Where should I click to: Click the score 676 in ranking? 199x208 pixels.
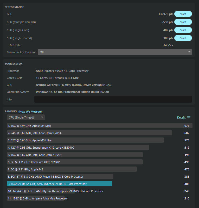pos(187,126)
